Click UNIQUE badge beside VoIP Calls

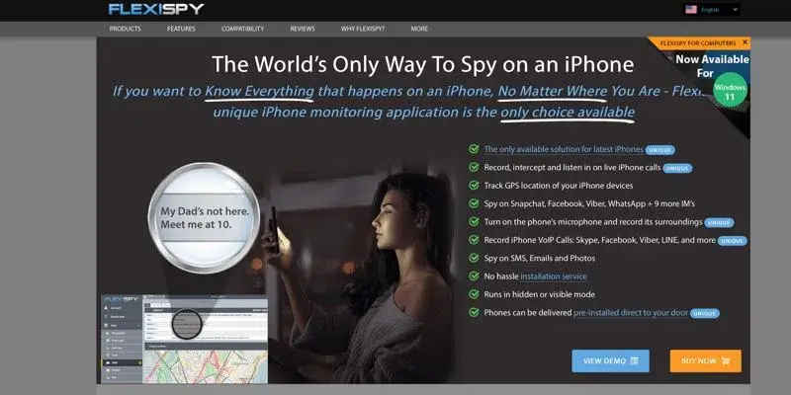coord(732,241)
